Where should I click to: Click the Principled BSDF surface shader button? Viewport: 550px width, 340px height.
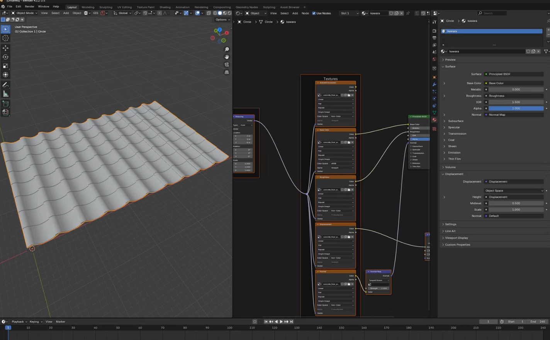pyautogui.click(x=514, y=74)
